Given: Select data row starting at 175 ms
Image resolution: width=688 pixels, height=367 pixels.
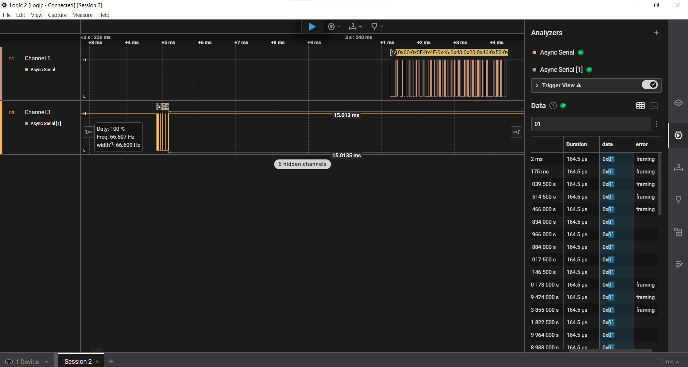Looking at the screenshot, I should [594, 172].
